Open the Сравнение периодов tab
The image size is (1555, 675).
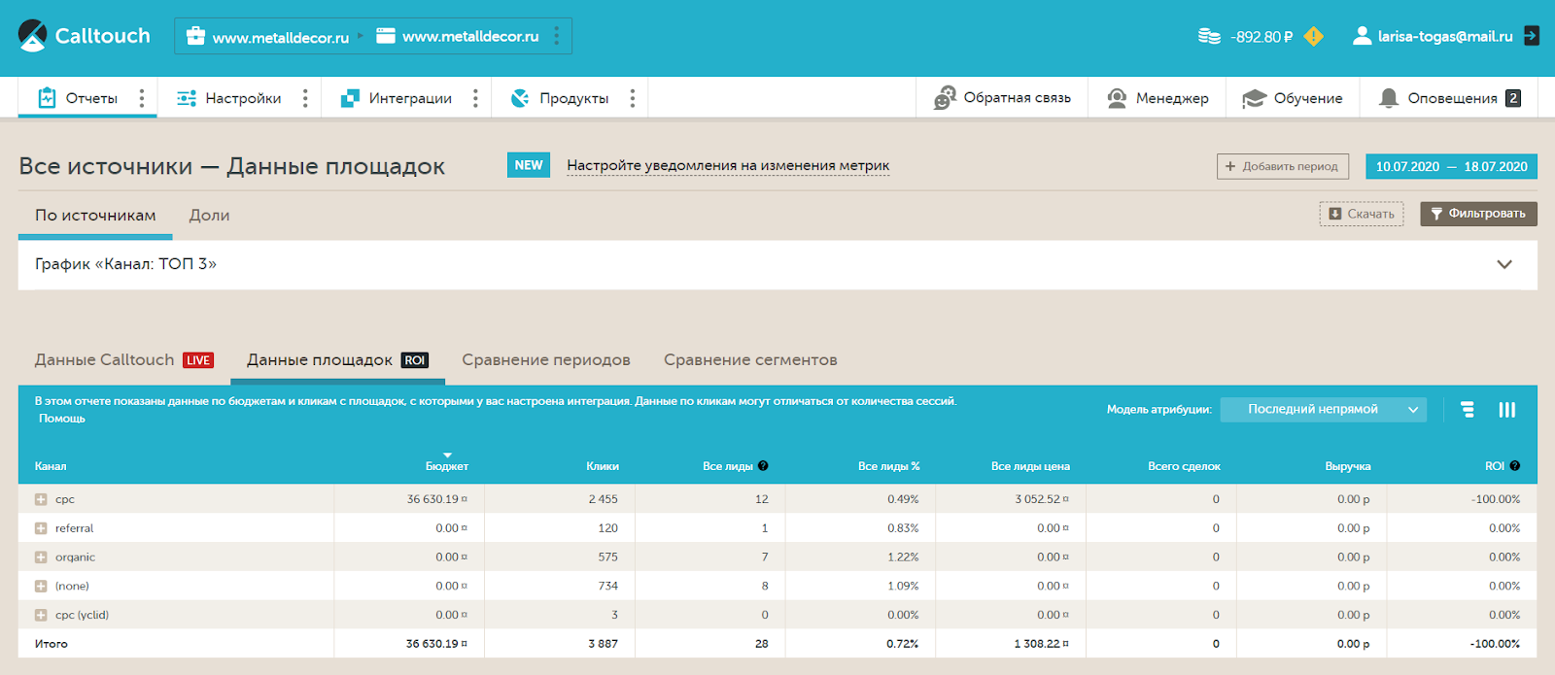[545, 360]
